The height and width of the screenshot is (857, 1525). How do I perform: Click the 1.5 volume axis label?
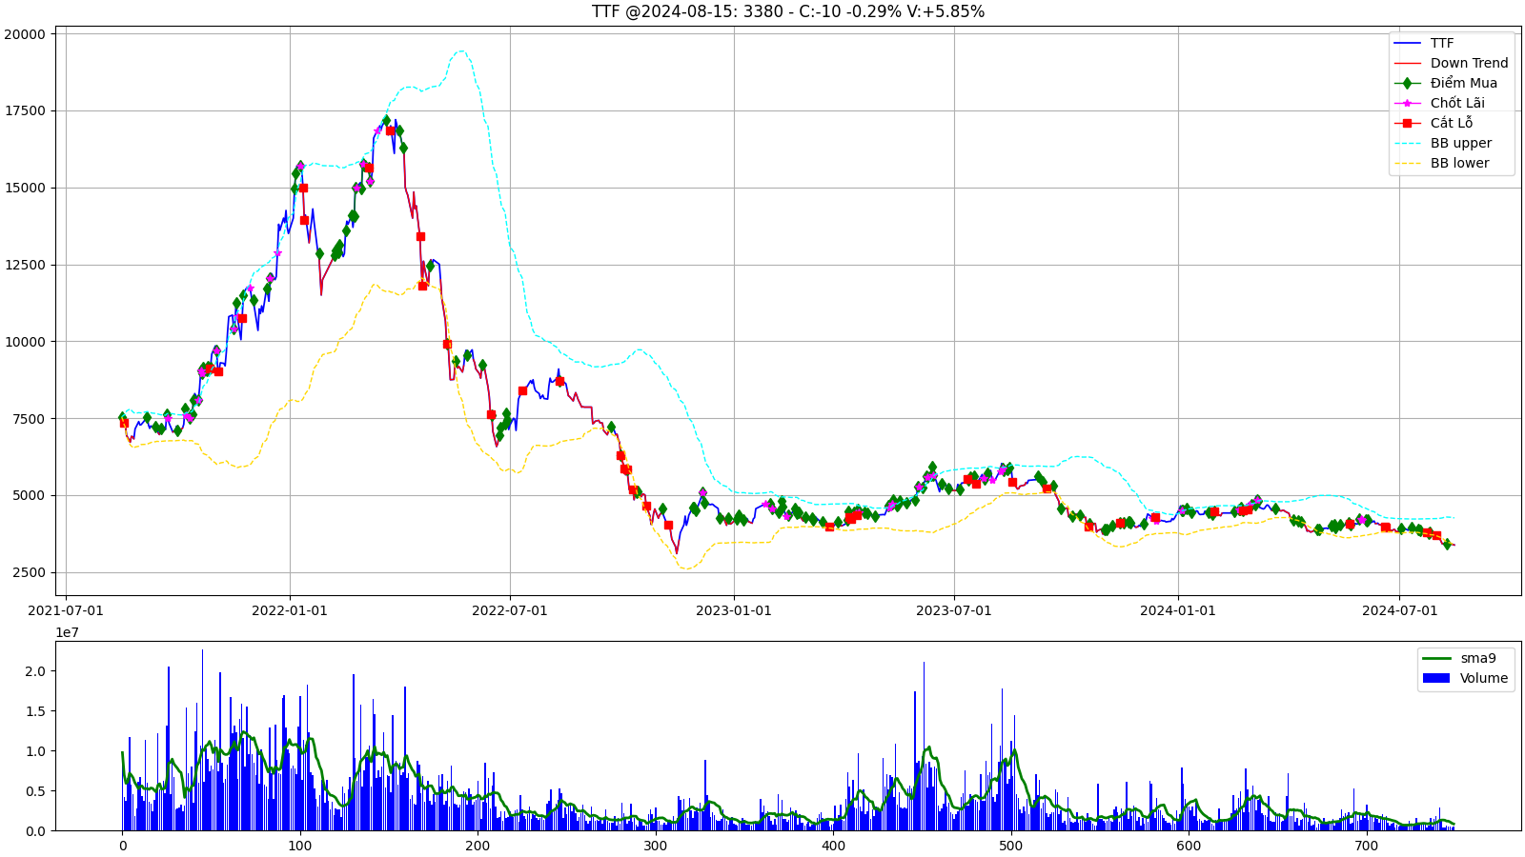(x=35, y=711)
